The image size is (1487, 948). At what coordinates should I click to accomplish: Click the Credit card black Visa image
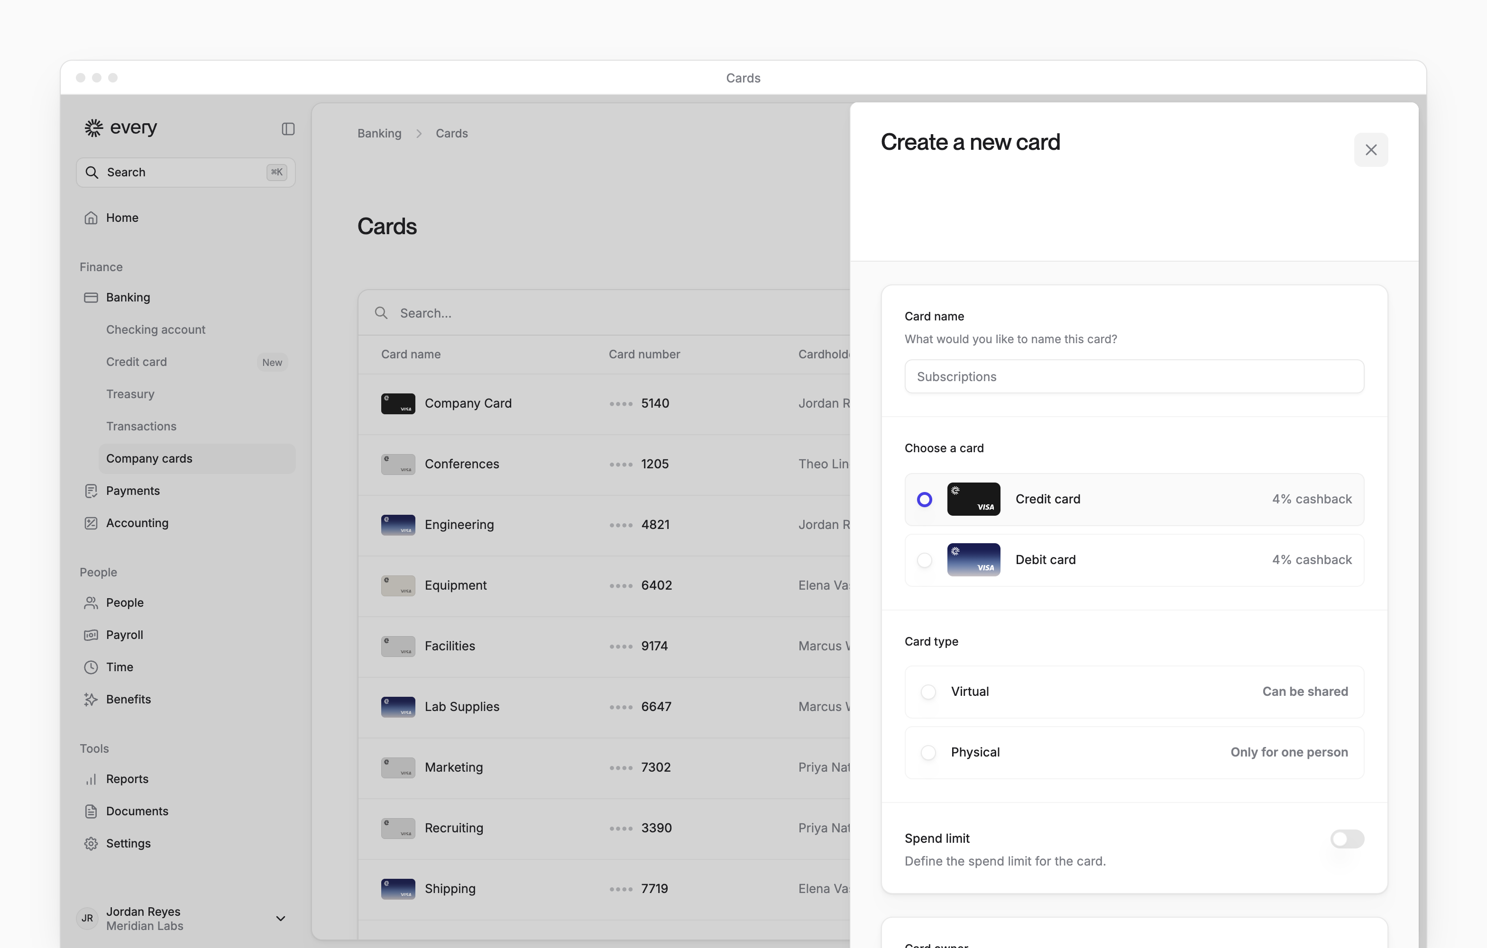click(973, 499)
